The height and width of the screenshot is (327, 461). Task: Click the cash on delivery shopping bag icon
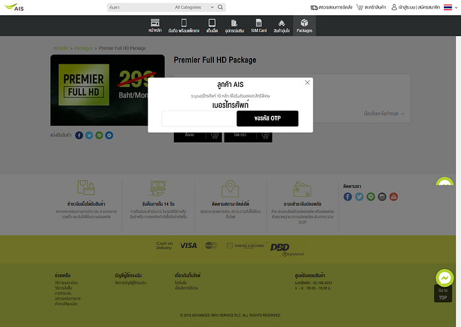click(x=86, y=188)
